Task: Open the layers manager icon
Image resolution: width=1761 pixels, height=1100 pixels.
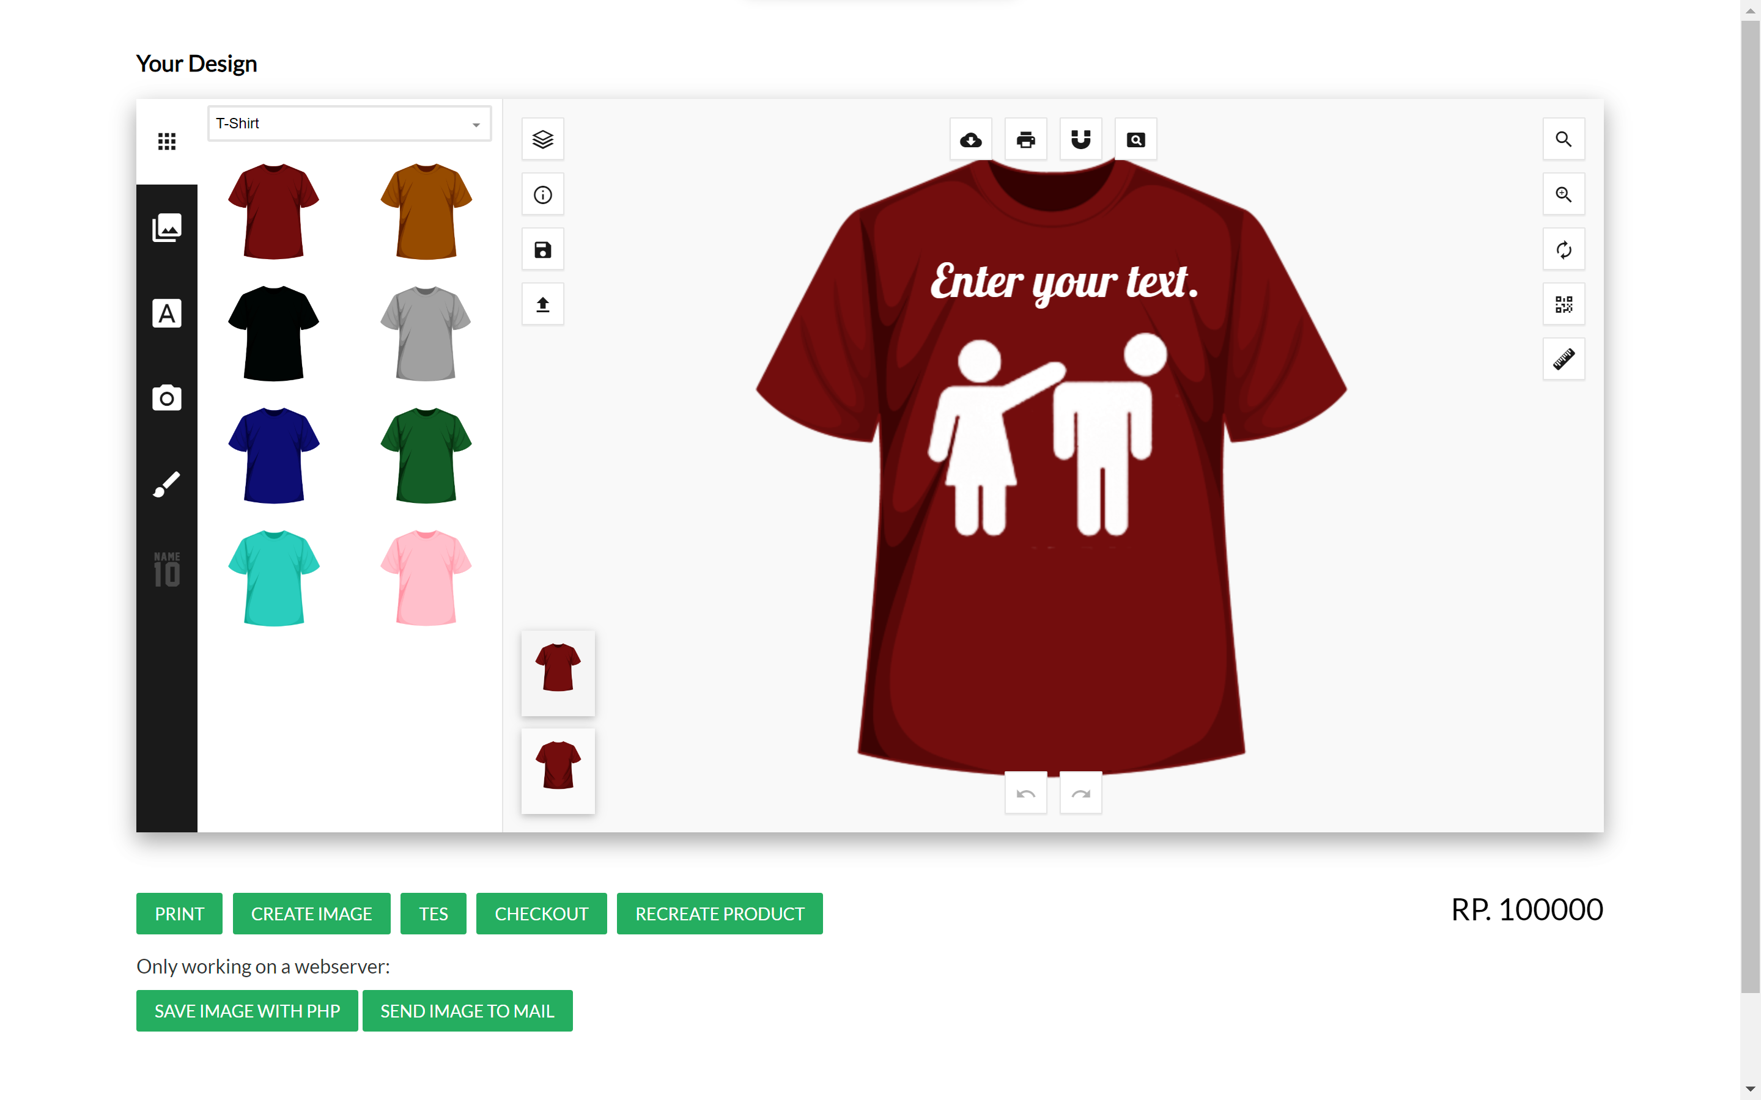Action: coord(542,139)
